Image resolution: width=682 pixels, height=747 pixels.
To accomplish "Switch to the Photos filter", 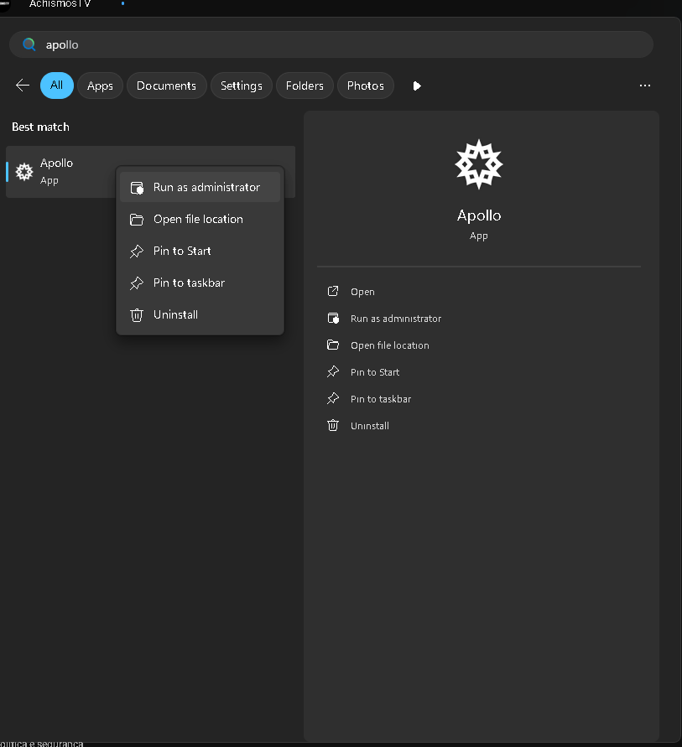I will [x=366, y=86].
